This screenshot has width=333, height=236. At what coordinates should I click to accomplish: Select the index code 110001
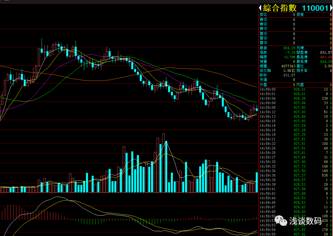click(315, 8)
